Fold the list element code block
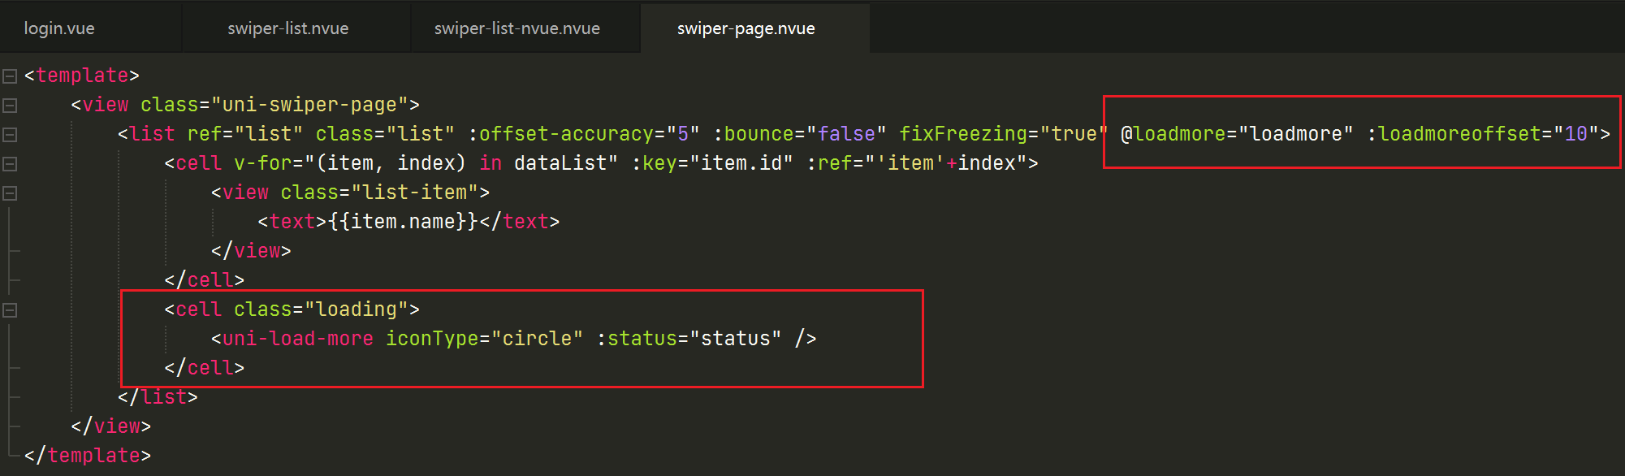This screenshot has height=476, width=1625. [x=10, y=135]
